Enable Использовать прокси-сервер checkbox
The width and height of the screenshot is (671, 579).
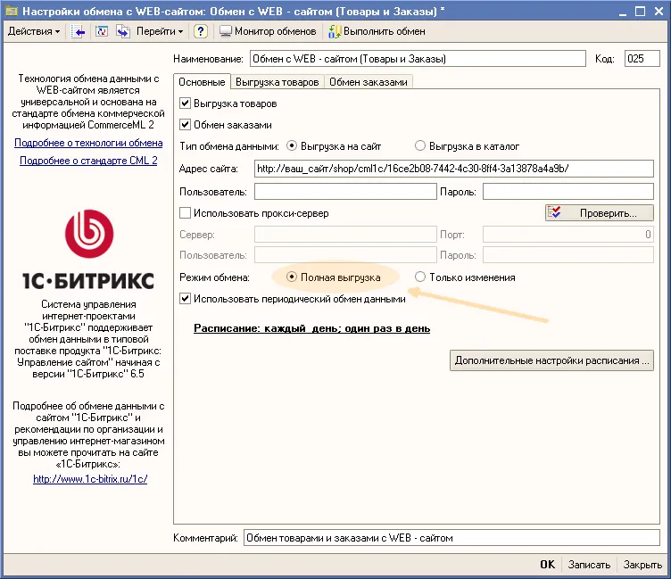pos(186,213)
